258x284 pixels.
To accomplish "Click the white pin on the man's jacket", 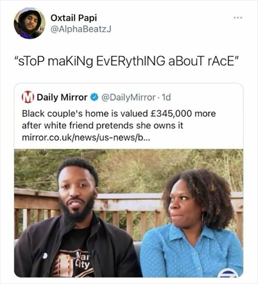I will [x=45, y=256].
